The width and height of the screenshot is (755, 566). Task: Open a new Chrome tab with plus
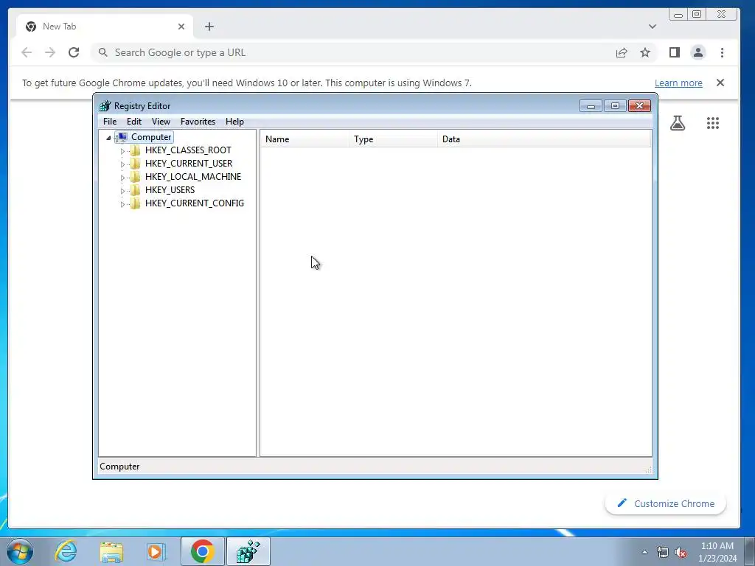[209, 27]
